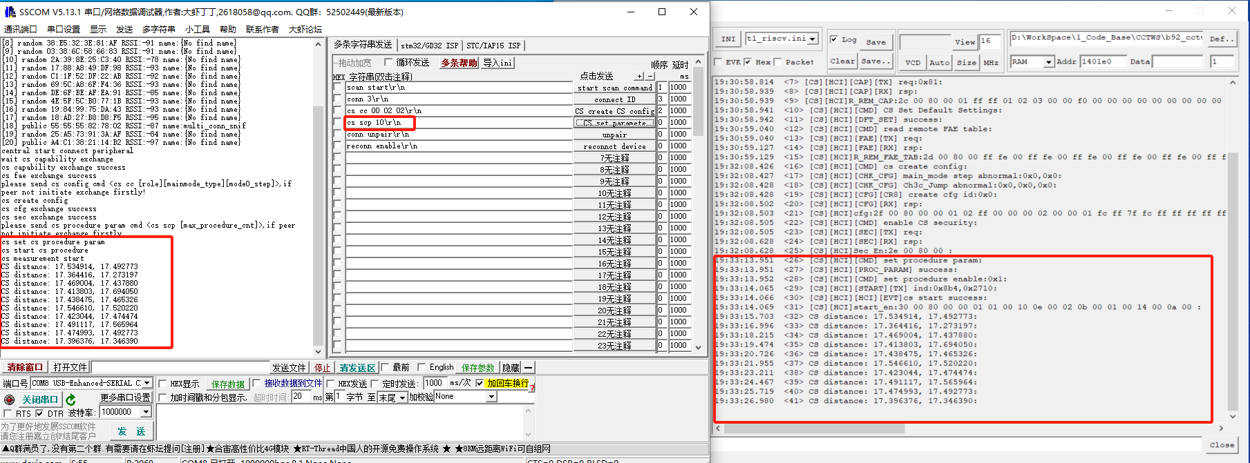Enable the English language checkbox

click(422, 367)
